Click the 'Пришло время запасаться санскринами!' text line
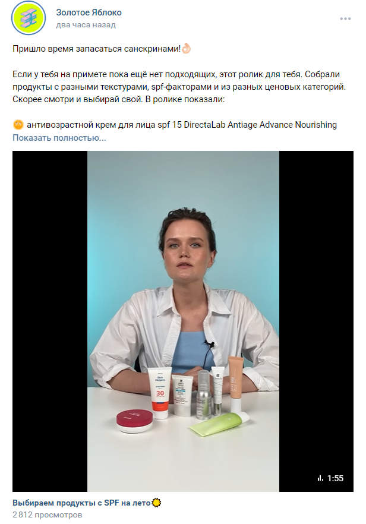366x524 pixels. [x=97, y=49]
